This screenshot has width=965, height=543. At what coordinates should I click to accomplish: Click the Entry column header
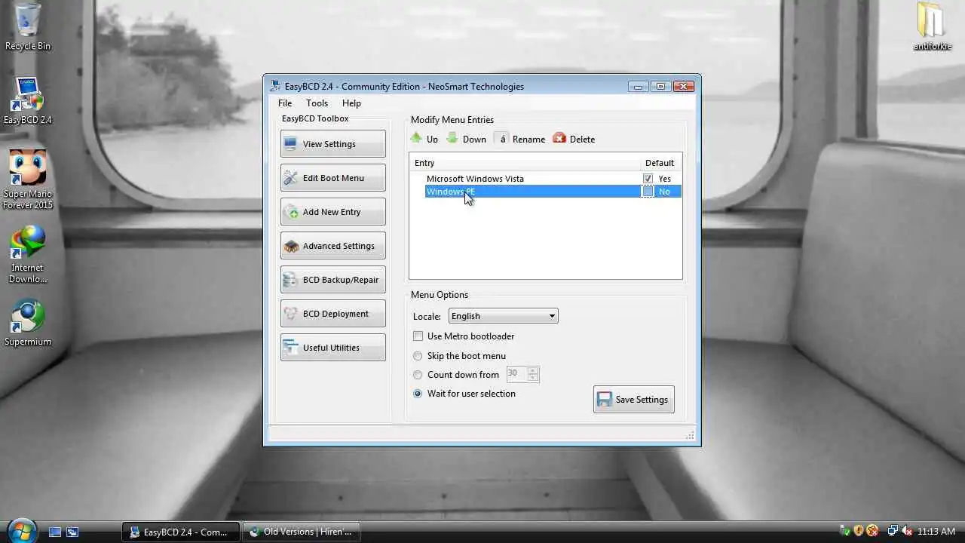tap(525, 163)
